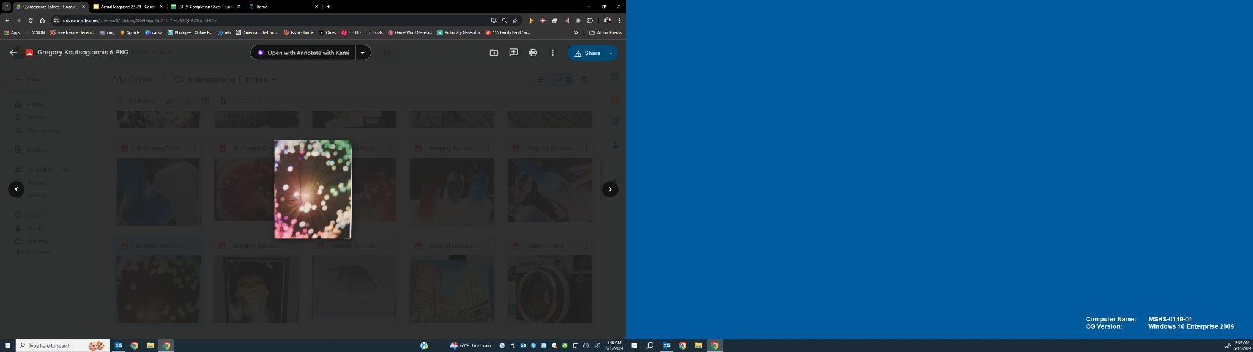1253x352 pixels.
Task: Open File Explorer on blue desktop taskbar
Action: click(x=698, y=345)
